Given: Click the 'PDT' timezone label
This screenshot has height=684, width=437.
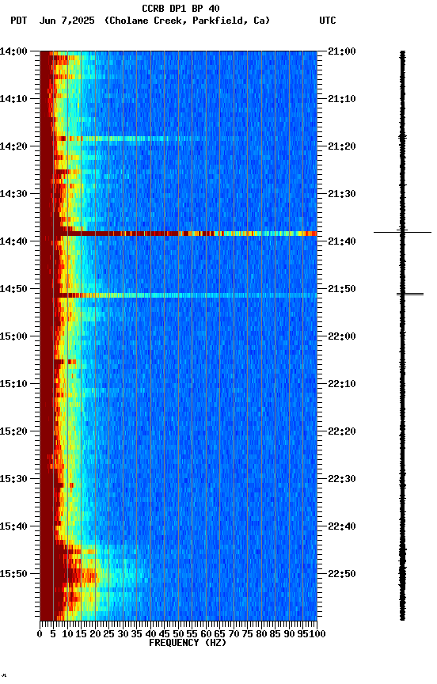Looking at the screenshot, I should 19,21.
